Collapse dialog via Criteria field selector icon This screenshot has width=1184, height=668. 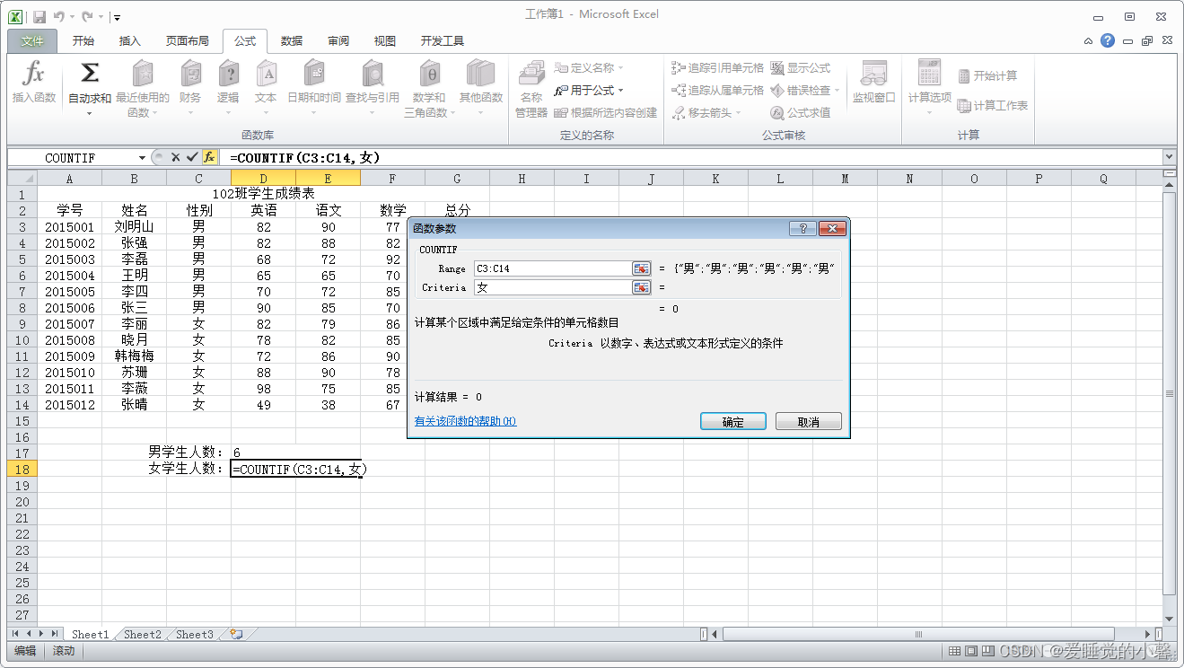tap(641, 287)
